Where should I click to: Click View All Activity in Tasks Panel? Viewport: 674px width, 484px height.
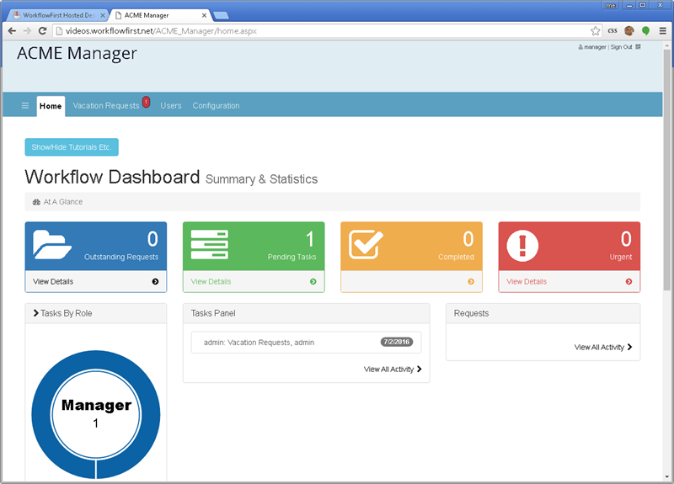coord(388,370)
